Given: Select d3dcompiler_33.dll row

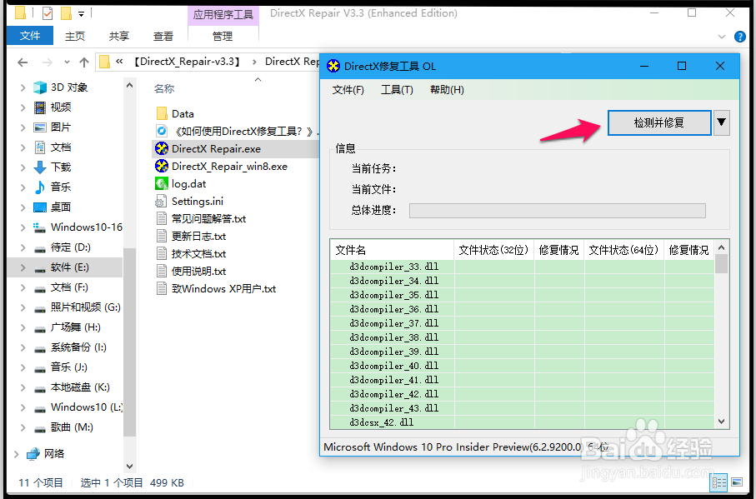Looking at the screenshot, I should click(522, 267).
